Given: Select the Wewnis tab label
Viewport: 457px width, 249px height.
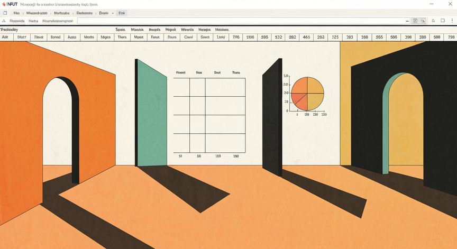Looking at the screenshot, I should pyautogui.click(x=187, y=30).
